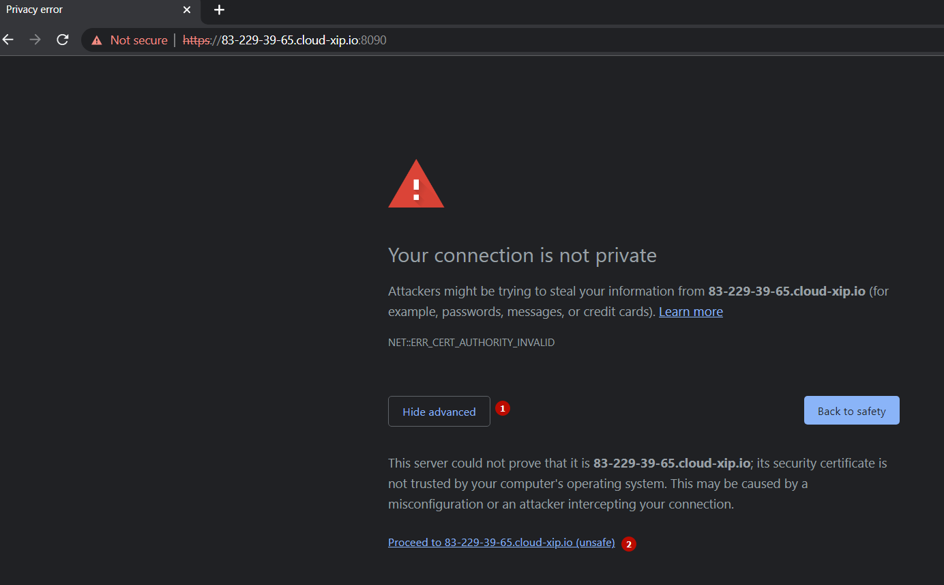944x585 pixels.
Task: Click the port number 8090 in the URL
Action: coord(372,40)
